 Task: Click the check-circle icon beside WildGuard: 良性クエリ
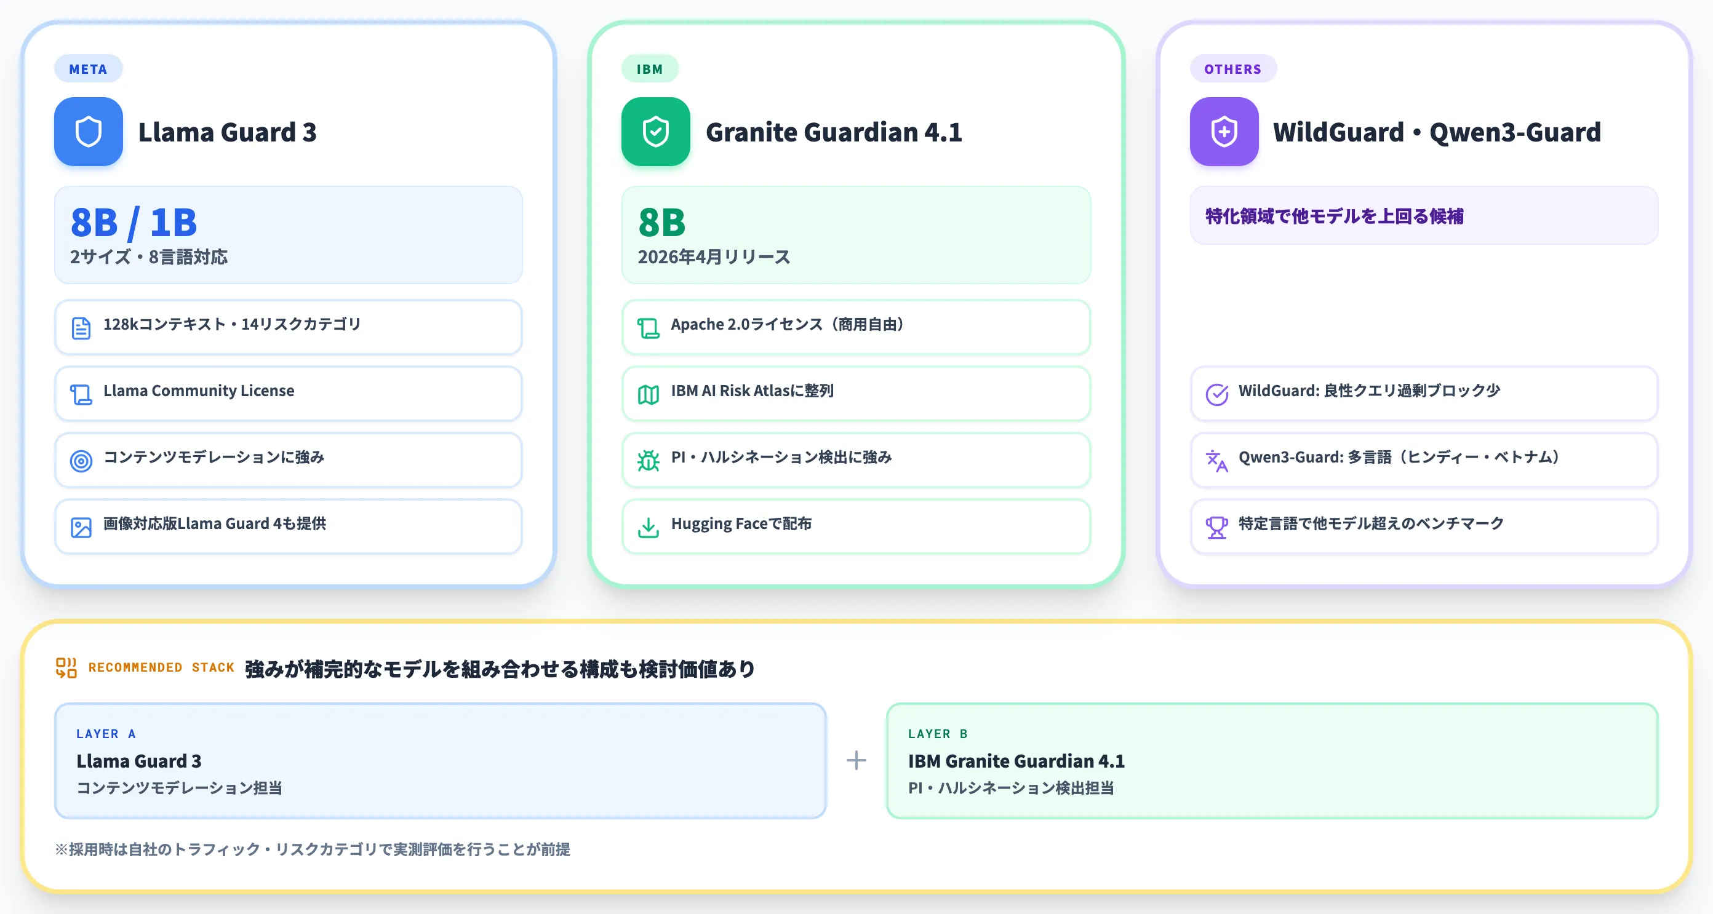coord(1217,394)
